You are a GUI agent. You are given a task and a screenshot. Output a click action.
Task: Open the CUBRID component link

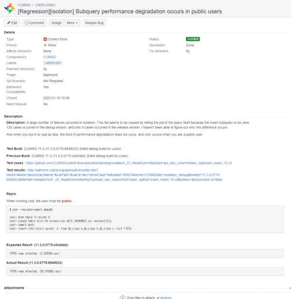pyautogui.click(x=49, y=57)
